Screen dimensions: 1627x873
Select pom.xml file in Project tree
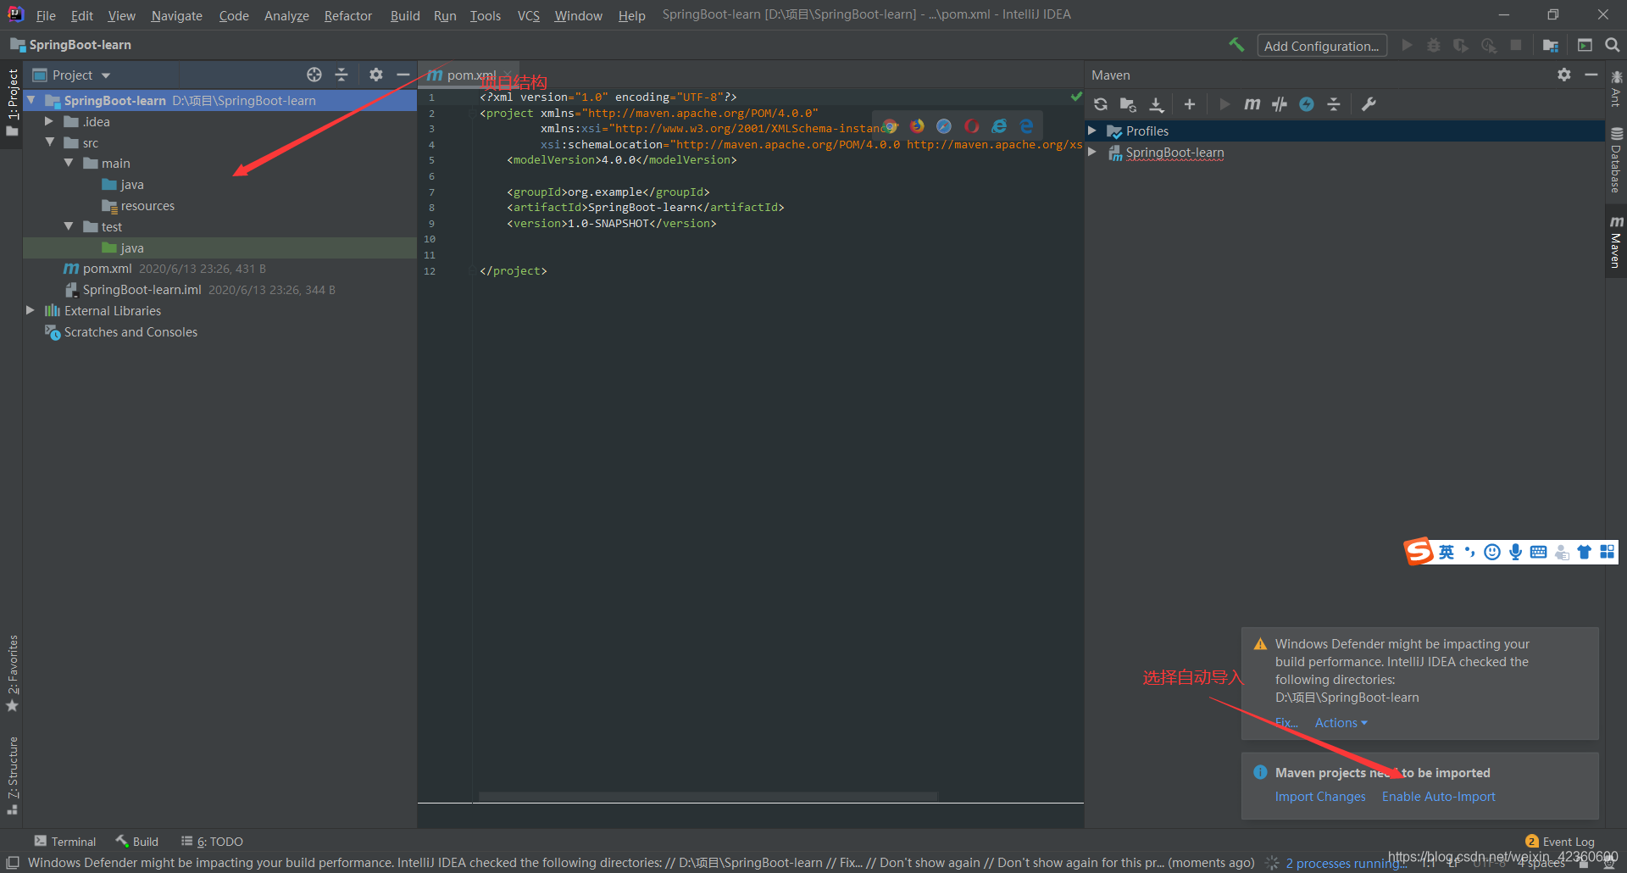tap(108, 269)
